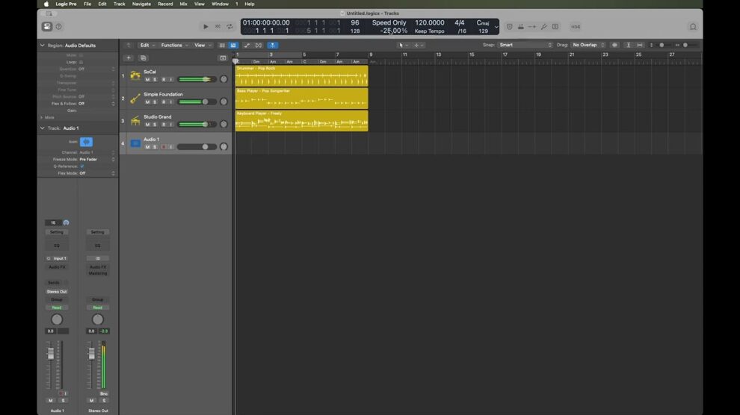Open the Functions dropdown menu
740x415 pixels.
coord(175,46)
